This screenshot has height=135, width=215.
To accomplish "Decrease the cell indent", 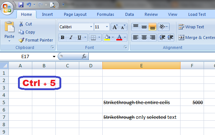I will point(162,38).
